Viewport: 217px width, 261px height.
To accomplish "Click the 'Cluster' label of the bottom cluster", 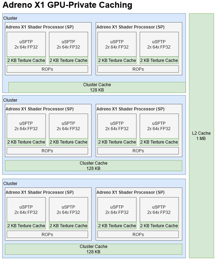I will 10,183.
